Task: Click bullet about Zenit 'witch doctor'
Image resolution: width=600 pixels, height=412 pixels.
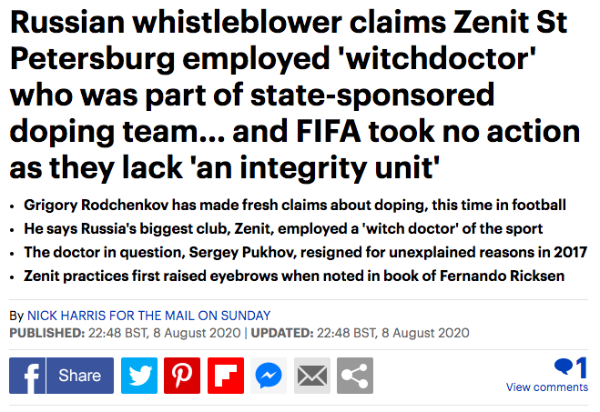Action: (x=283, y=229)
